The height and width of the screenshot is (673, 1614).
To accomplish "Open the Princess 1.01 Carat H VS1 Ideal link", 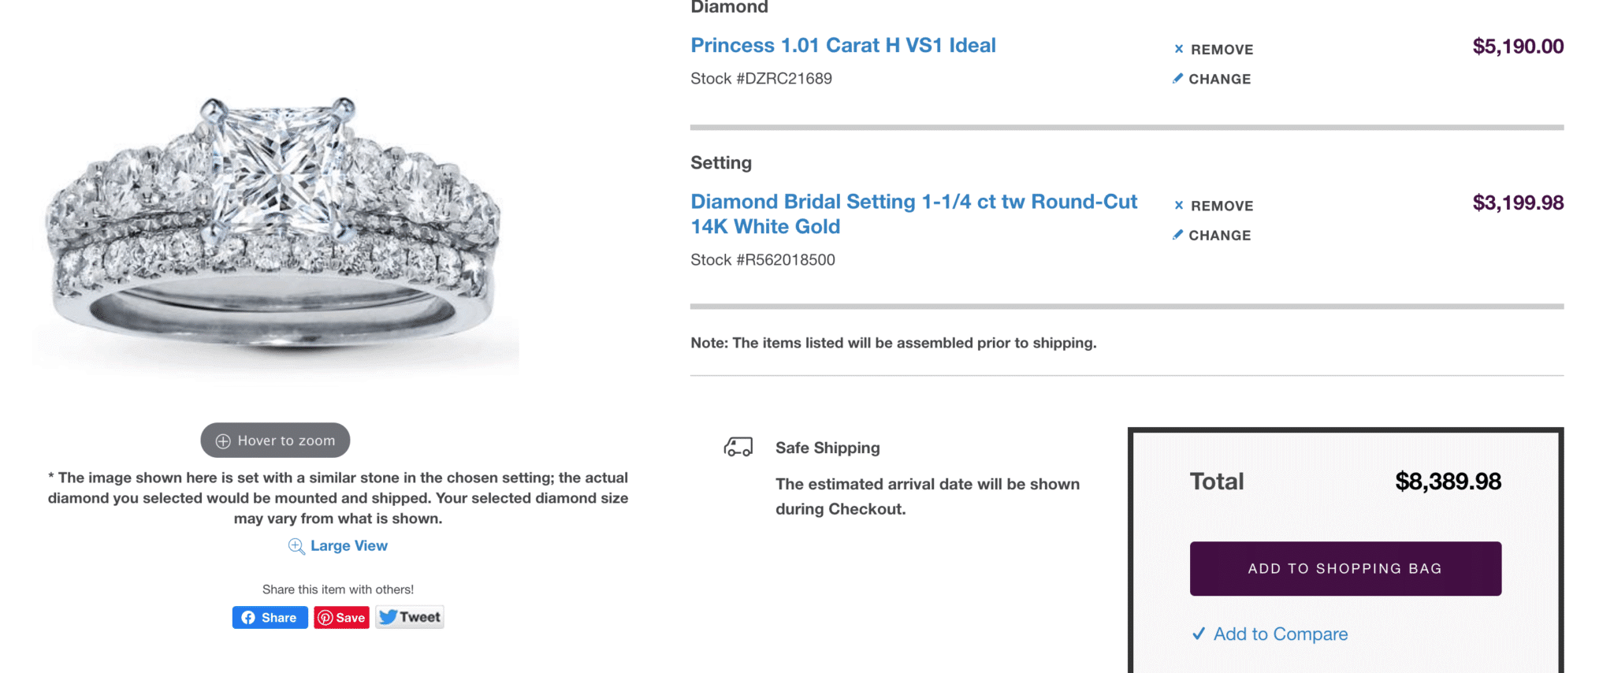I will click(x=842, y=46).
